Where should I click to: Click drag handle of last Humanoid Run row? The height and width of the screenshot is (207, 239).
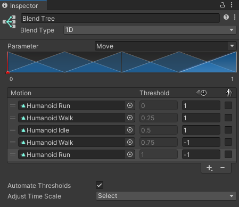coord(13,154)
